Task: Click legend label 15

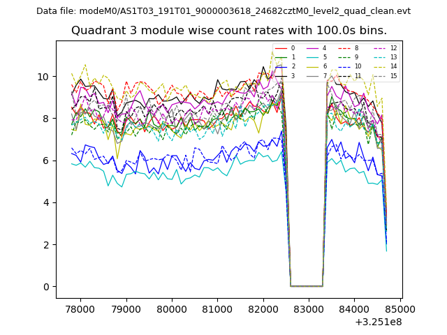Action: 393,75
